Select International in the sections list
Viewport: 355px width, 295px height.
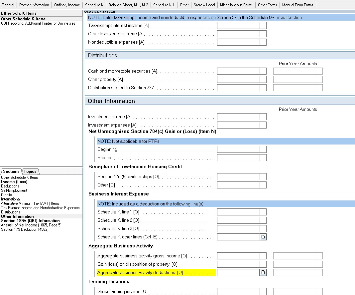(x=11, y=199)
